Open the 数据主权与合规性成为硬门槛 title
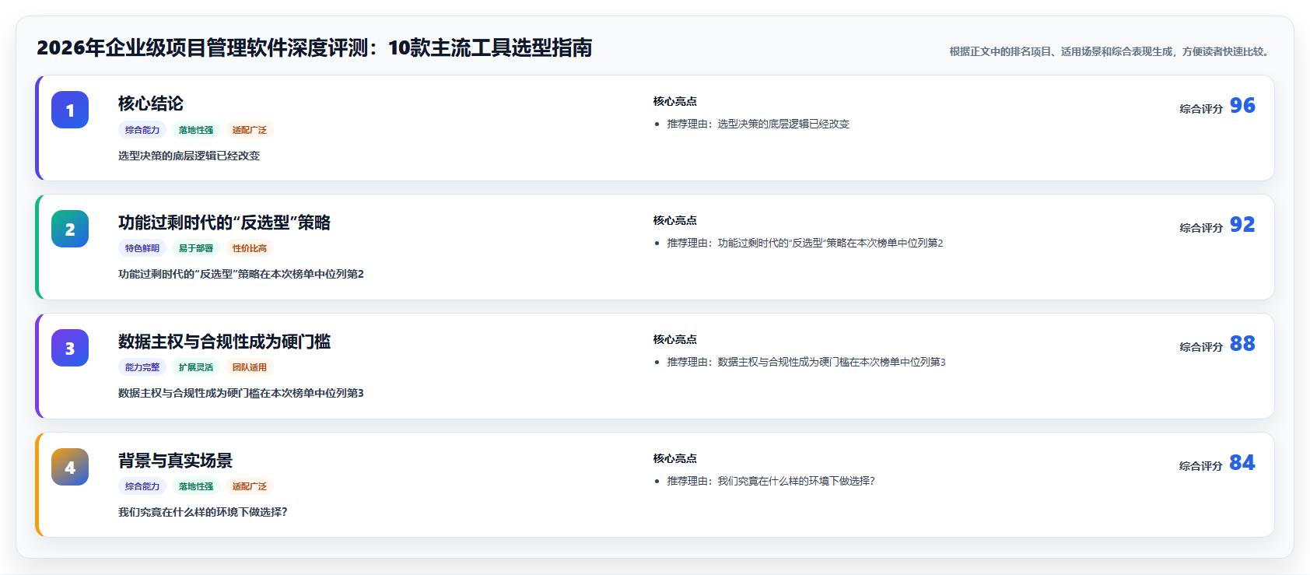The image size is (1310, 575). pyautogui.click(x=224, y=342)
